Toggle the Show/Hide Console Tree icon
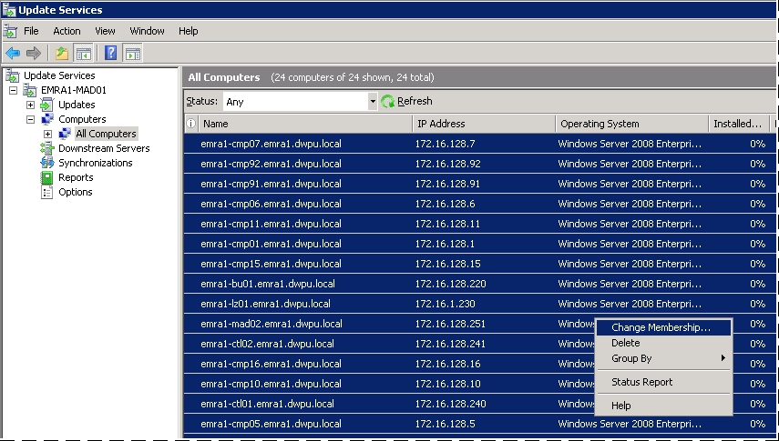The width and height of the screenshot is (779, 441). 83,53
